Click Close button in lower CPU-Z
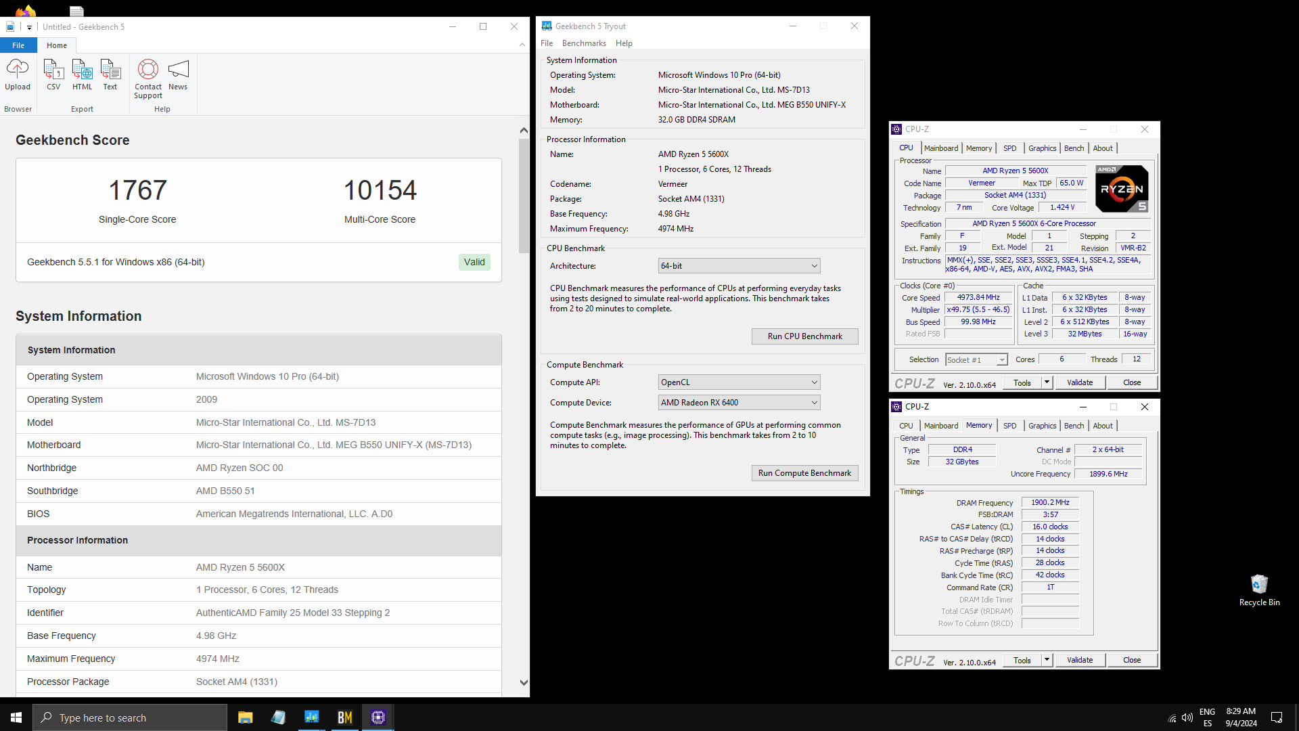The height and width of the screenshot is (731, 1299). click(x=1132, y=660)
